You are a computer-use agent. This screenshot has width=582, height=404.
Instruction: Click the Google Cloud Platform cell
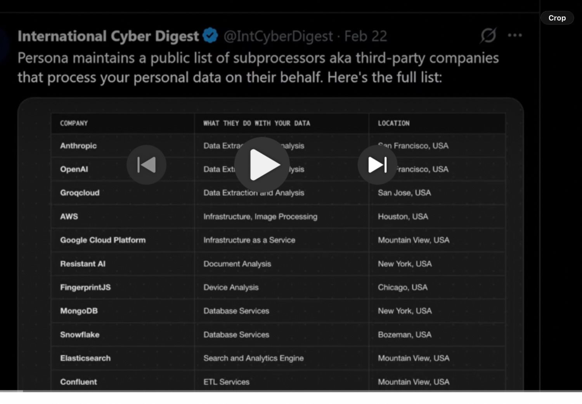tap(103, 240)
